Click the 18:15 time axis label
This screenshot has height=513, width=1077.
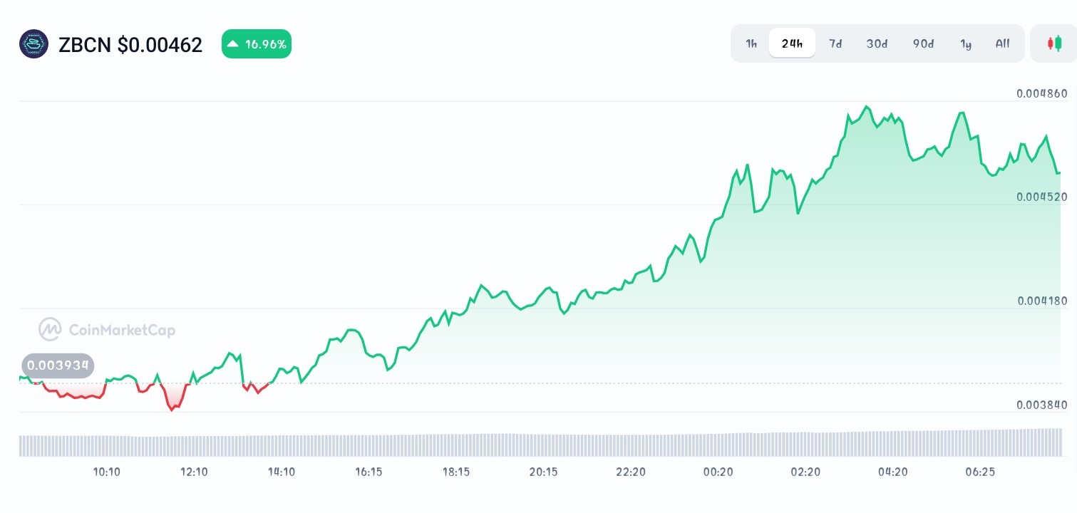tap(456, 472)
